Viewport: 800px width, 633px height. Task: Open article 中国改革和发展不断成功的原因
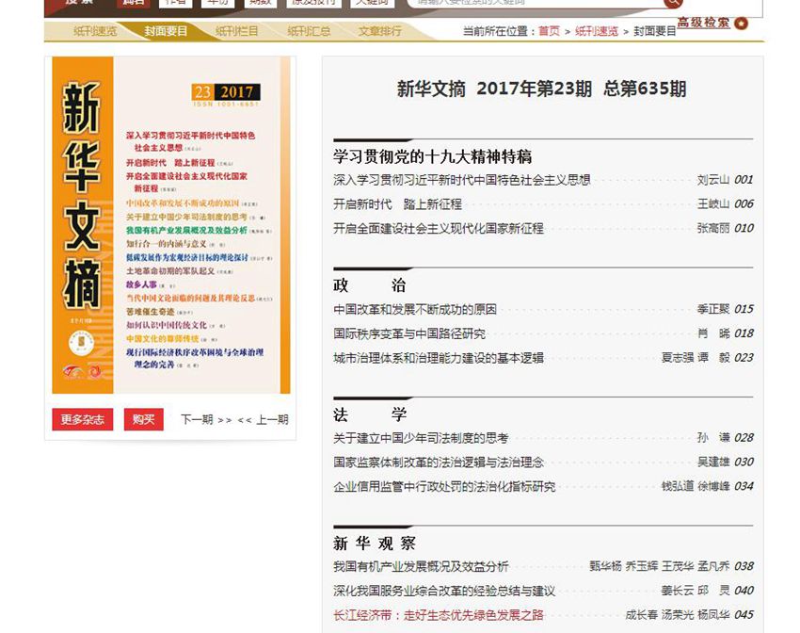(x=415, y=309)
